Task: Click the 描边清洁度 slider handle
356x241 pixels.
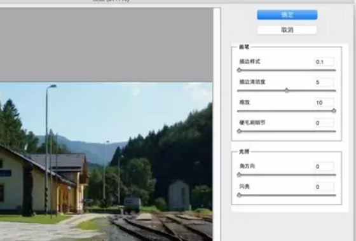Action: [287, 91]
